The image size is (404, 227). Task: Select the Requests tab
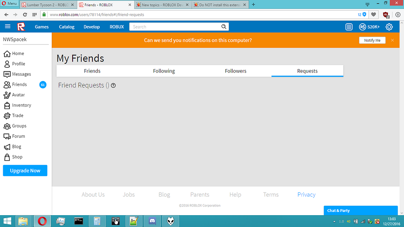pyautogui.click(x=307, y=71)
